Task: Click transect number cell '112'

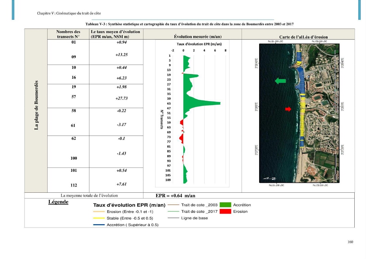Action: 74,185
